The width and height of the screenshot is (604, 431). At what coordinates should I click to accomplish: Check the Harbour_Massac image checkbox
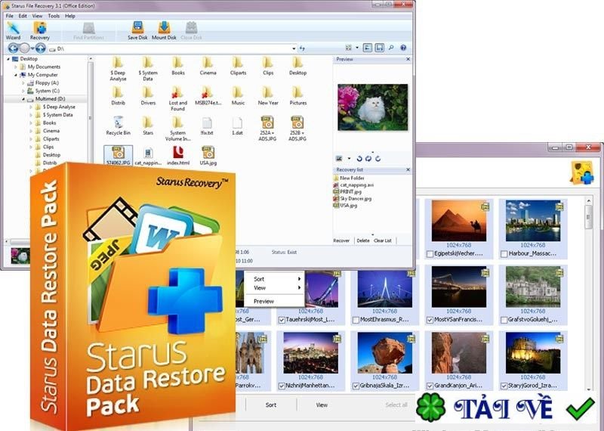pos(504,254)
